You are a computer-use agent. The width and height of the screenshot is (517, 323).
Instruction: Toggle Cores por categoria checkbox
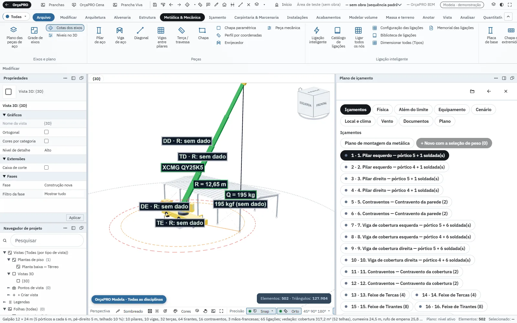[x=46, y=141]
